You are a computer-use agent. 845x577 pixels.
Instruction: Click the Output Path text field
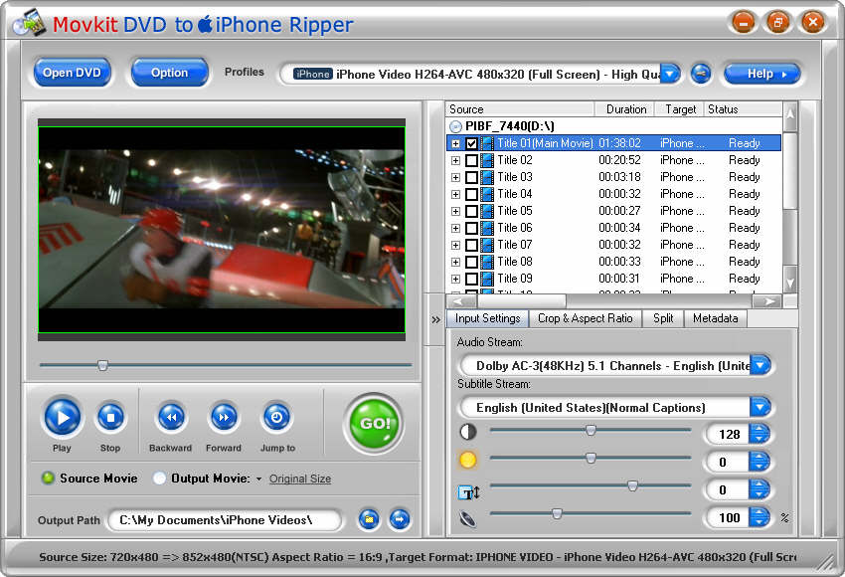[225, 520]
